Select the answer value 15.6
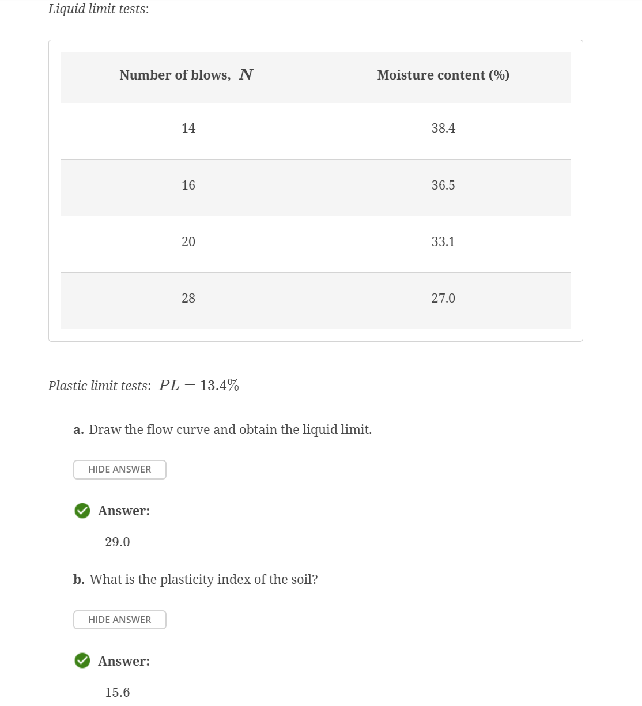Screen dimensions: 642x706 [117, 692]
